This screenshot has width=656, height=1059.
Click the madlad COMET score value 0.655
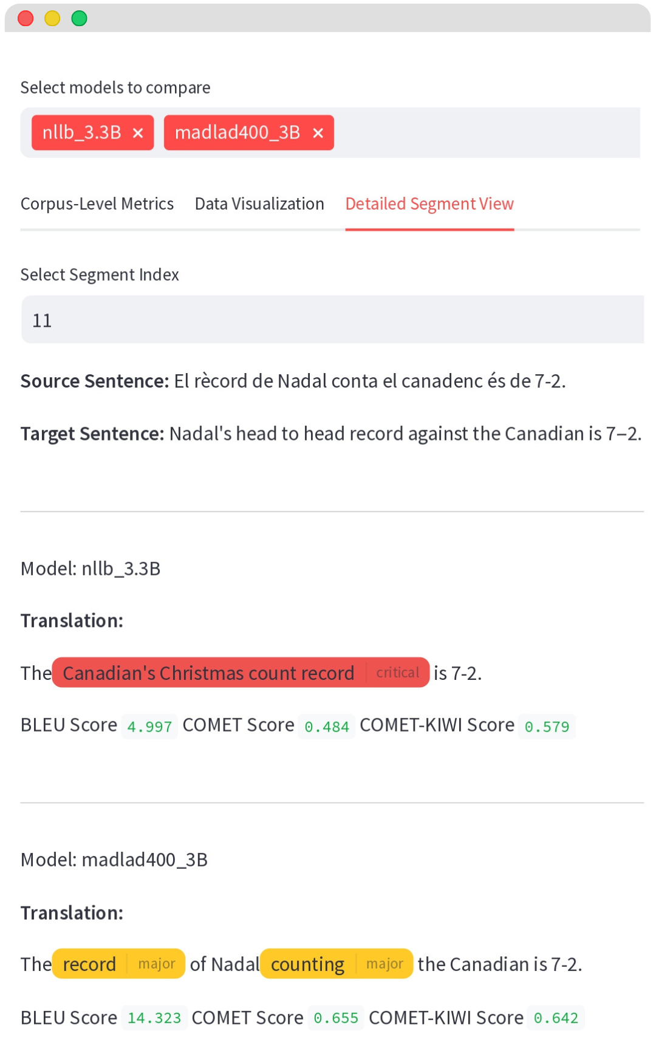(x=336, y=1018)
